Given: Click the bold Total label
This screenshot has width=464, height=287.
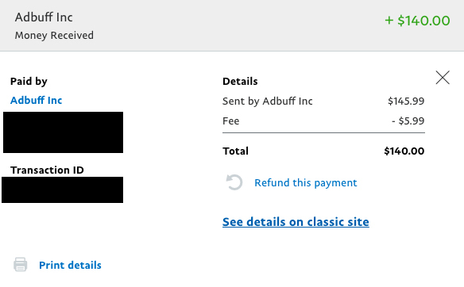Looking at the screenshot, I should (235, 151).
